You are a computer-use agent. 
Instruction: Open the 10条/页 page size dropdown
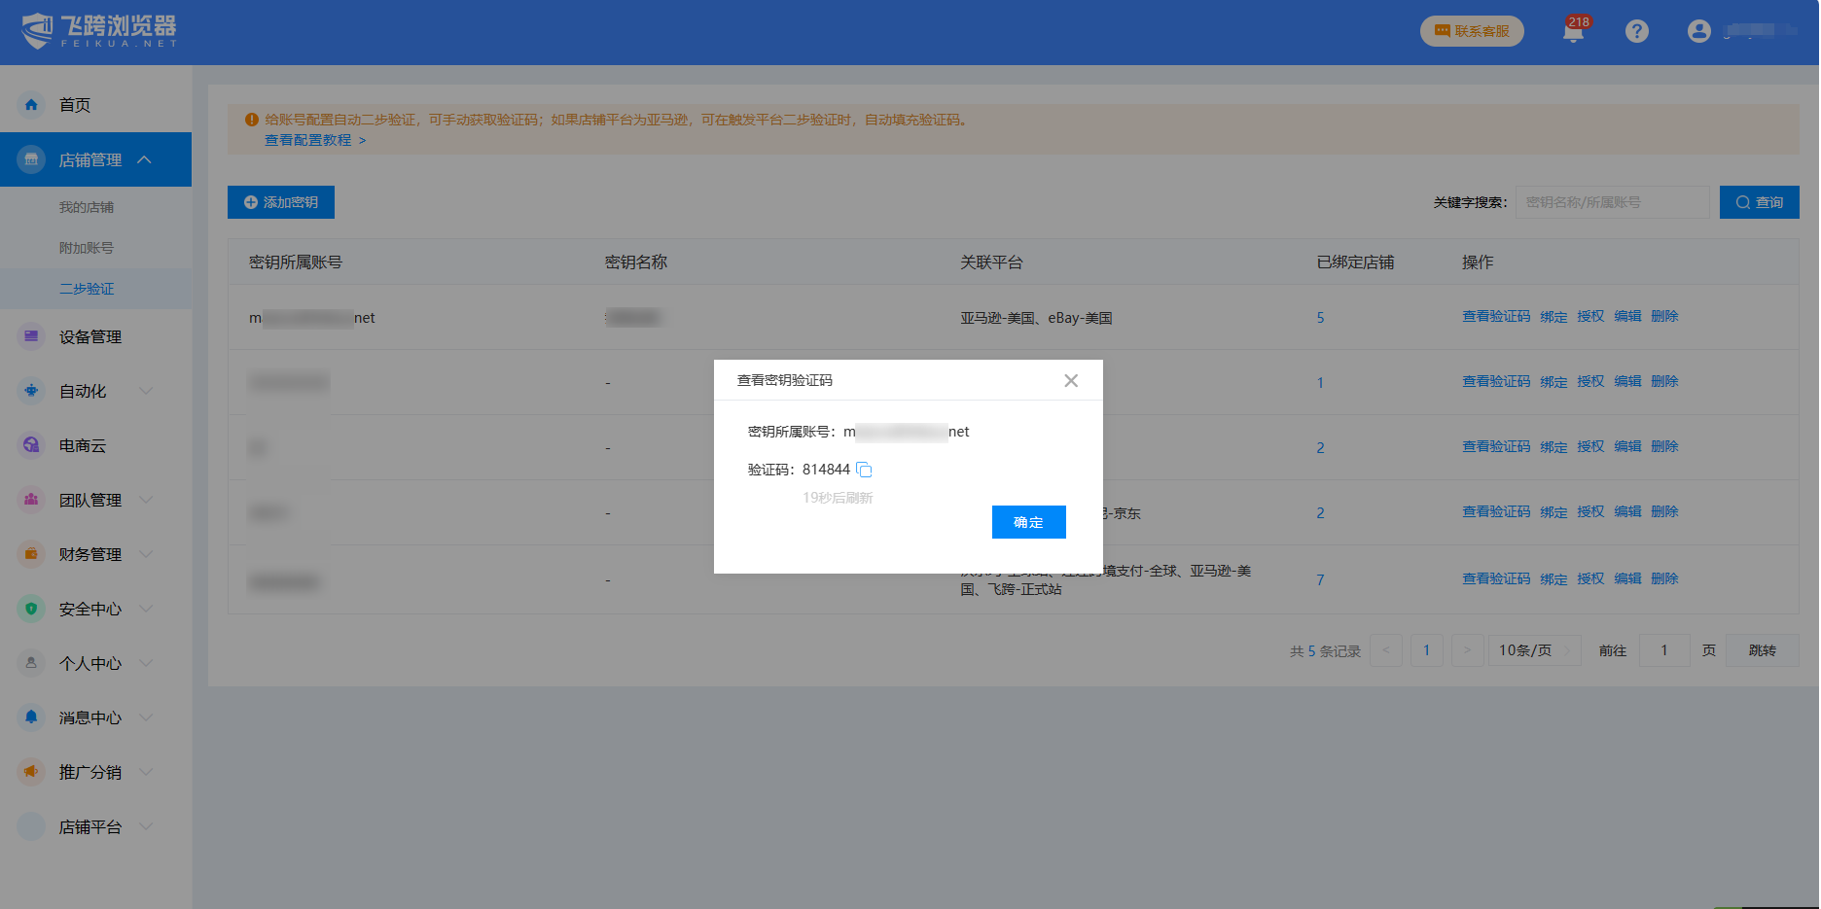point(1535,650)
